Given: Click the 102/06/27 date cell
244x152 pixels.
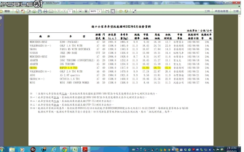Looking at the screenshot, I should click(193, 83).
